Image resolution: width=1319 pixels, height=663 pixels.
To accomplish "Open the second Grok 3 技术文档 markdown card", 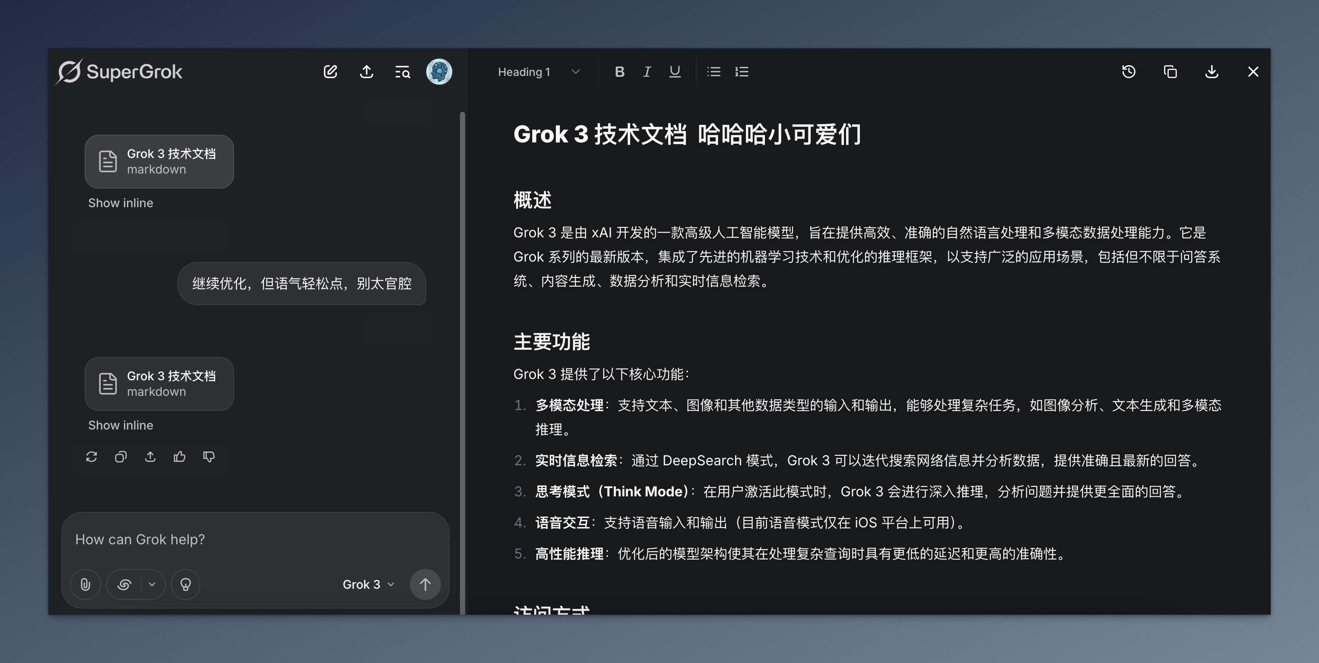I will (159, 384).
